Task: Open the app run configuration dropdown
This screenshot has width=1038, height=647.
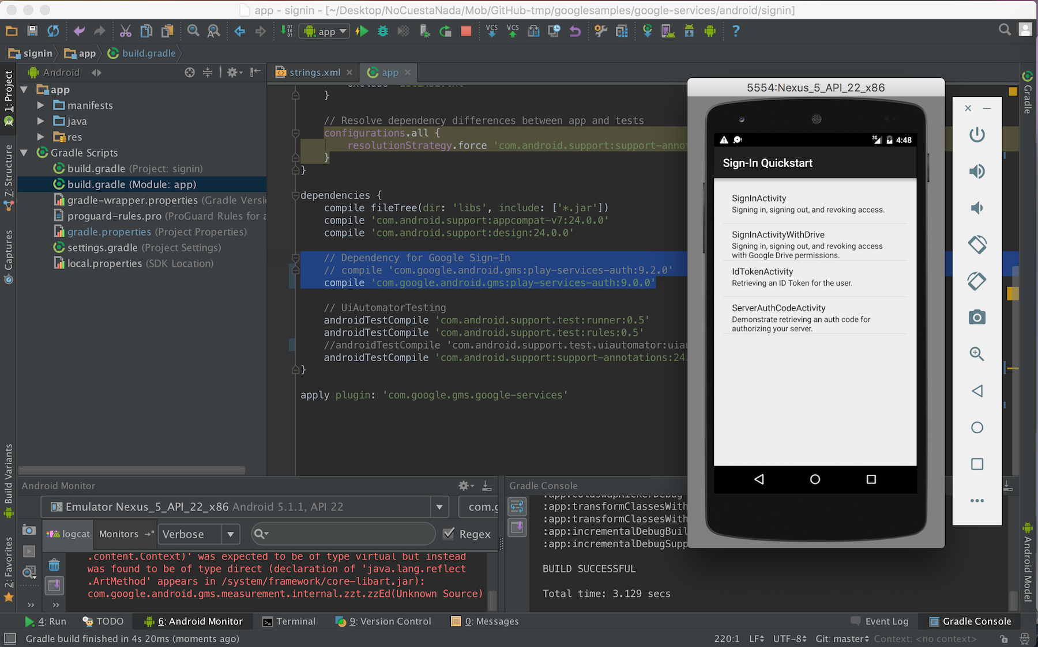Action: 324,31
